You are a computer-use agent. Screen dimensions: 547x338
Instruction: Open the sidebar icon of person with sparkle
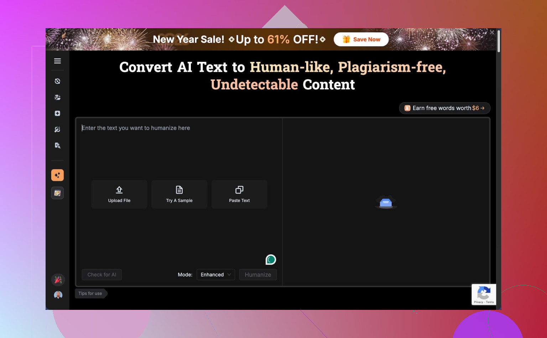[57, 97]
